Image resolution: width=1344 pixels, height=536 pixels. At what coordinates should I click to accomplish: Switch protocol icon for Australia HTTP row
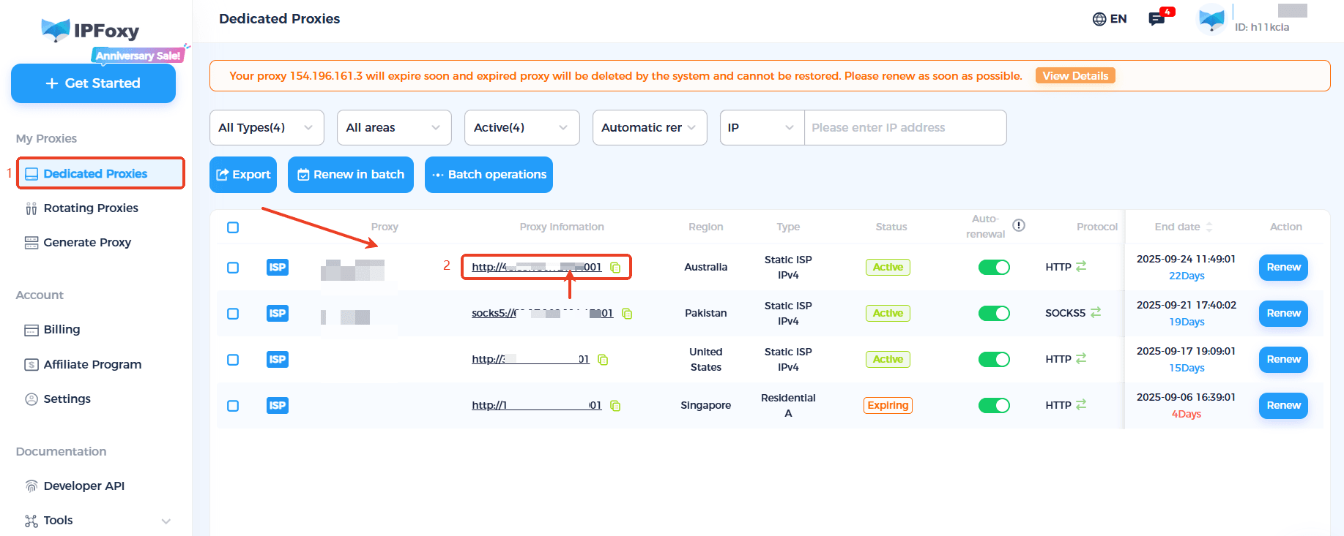point(1081,266)
